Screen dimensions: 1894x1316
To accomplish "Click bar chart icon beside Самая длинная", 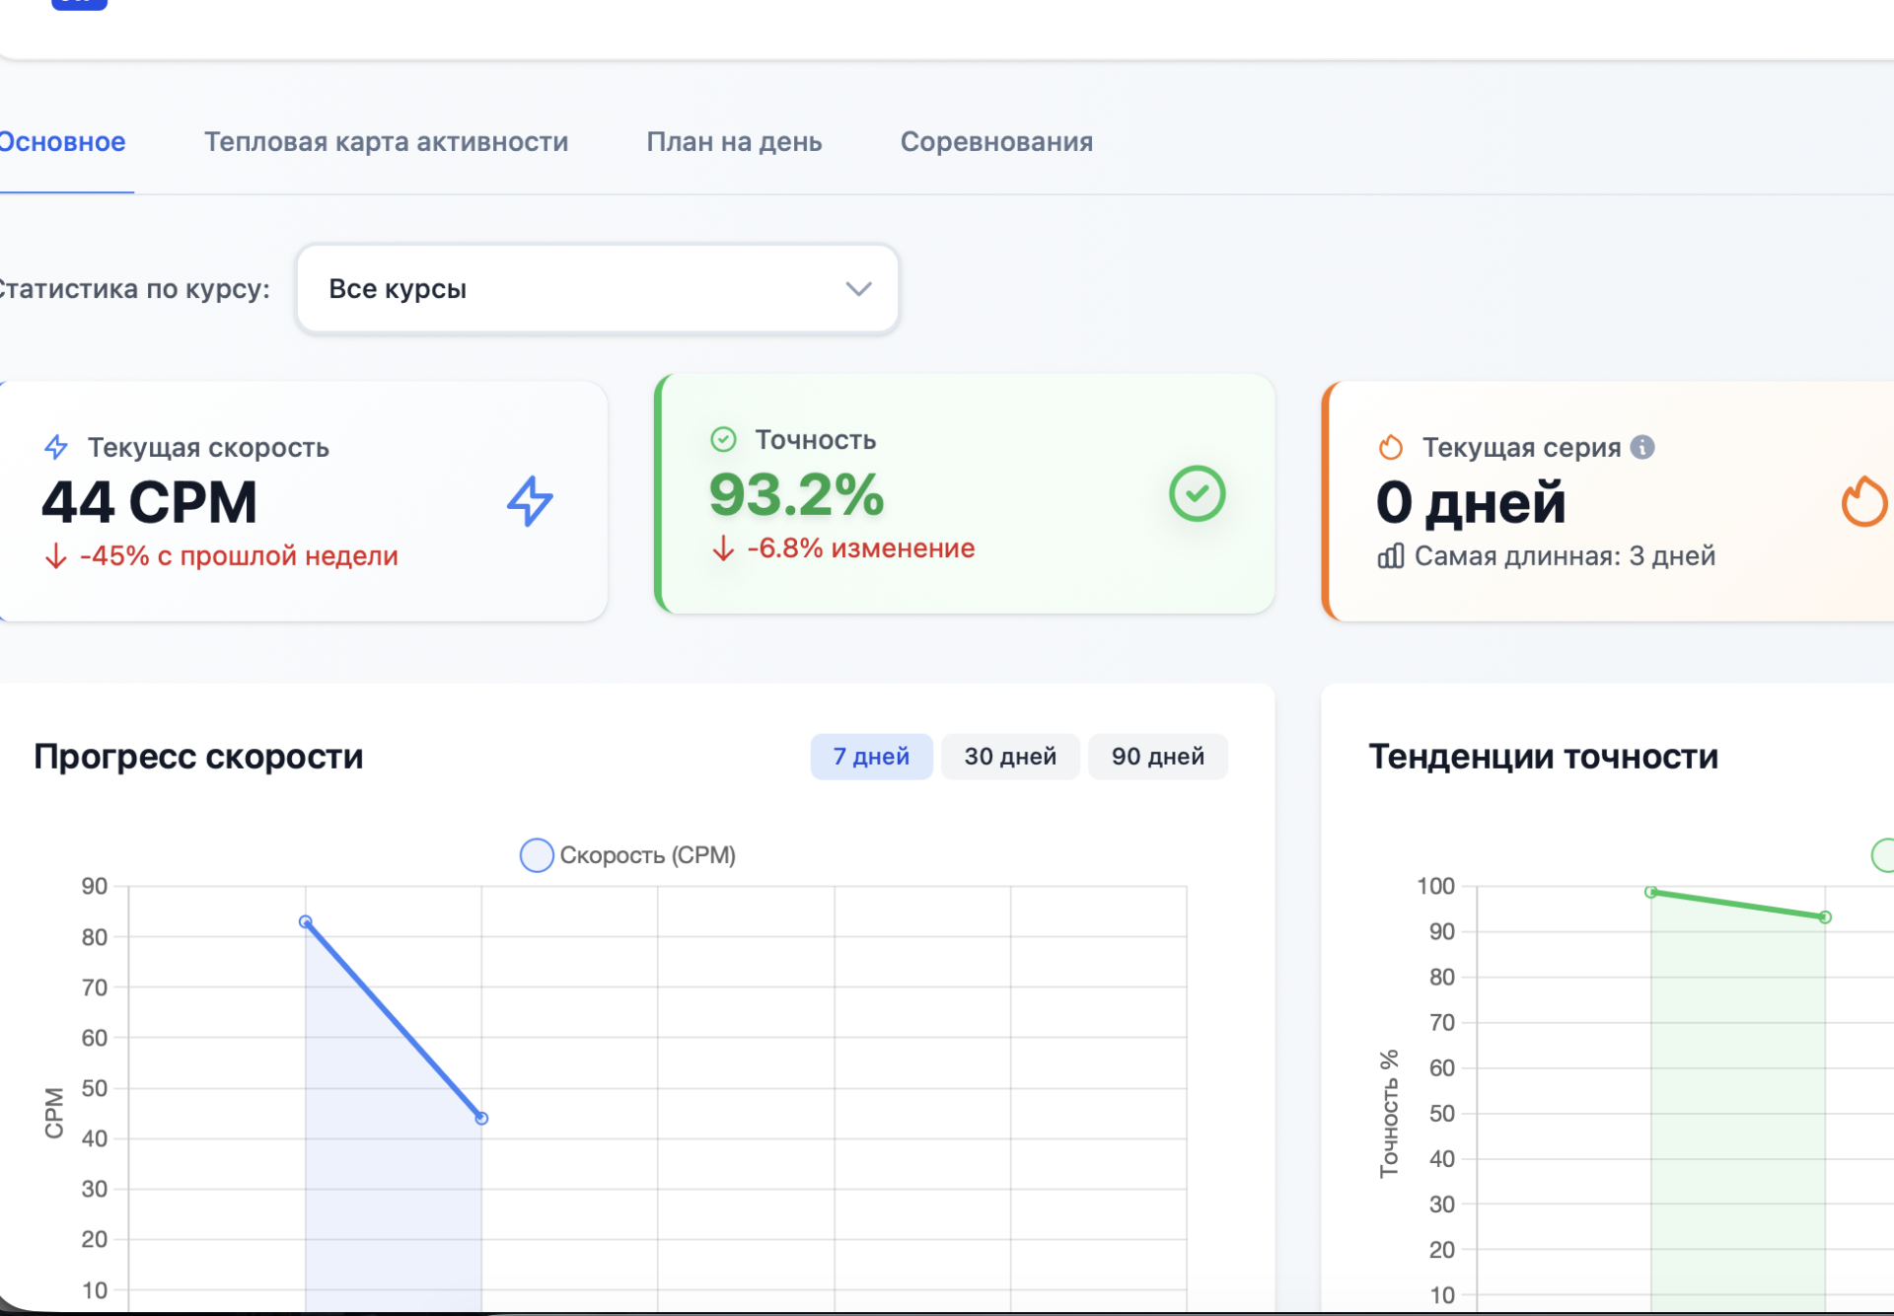I will coord(1390,556).
